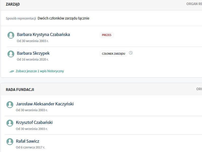This screenshot has width=202, height=152.
Task: Click the RADA FUNDACJI section heading
Action: (20, 90)
